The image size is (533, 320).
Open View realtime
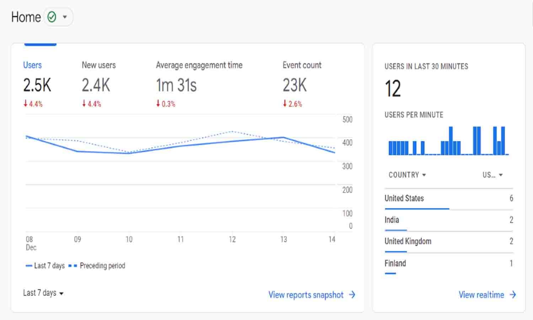tap(481, 295)
